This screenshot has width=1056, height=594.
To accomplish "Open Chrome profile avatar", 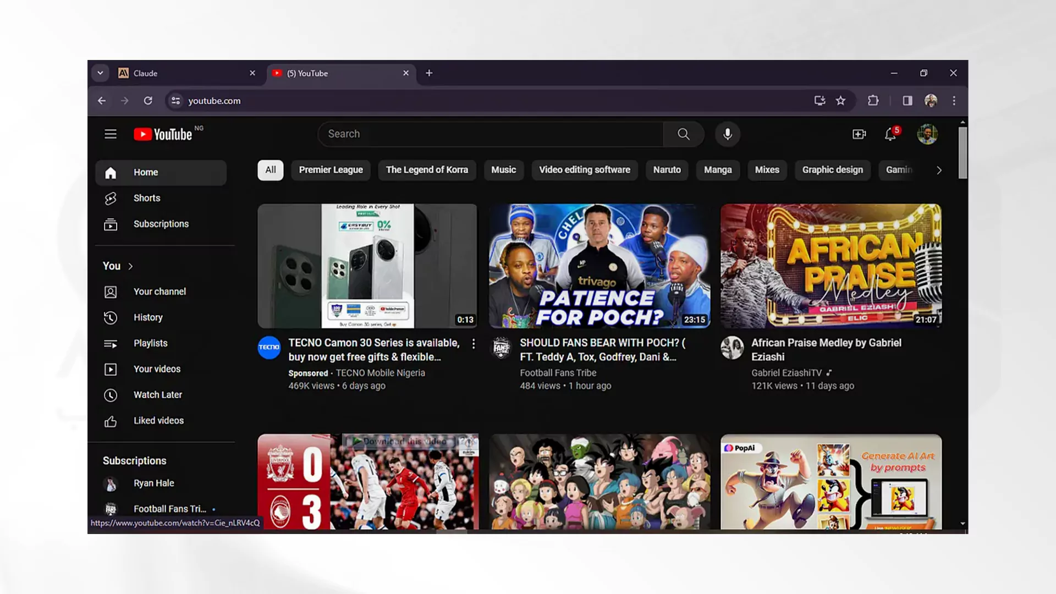I will [931, 101].
